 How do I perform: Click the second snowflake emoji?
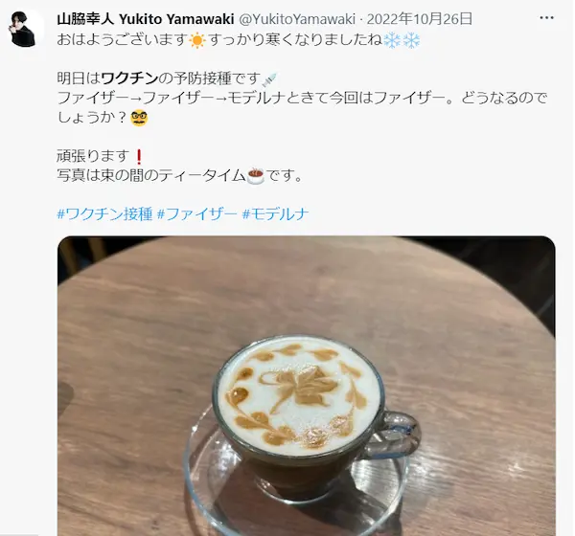click(x=411, y=40)
